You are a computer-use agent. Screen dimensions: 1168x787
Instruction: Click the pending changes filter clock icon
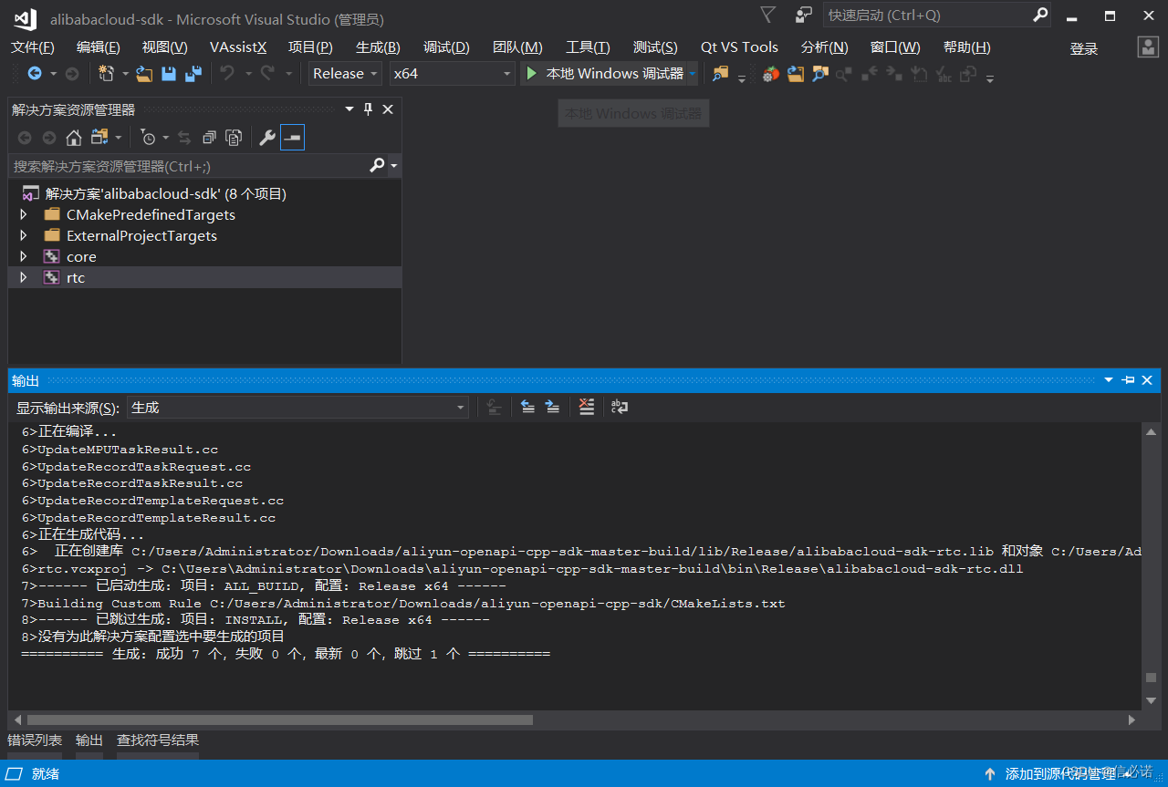(x=148, y=138)
